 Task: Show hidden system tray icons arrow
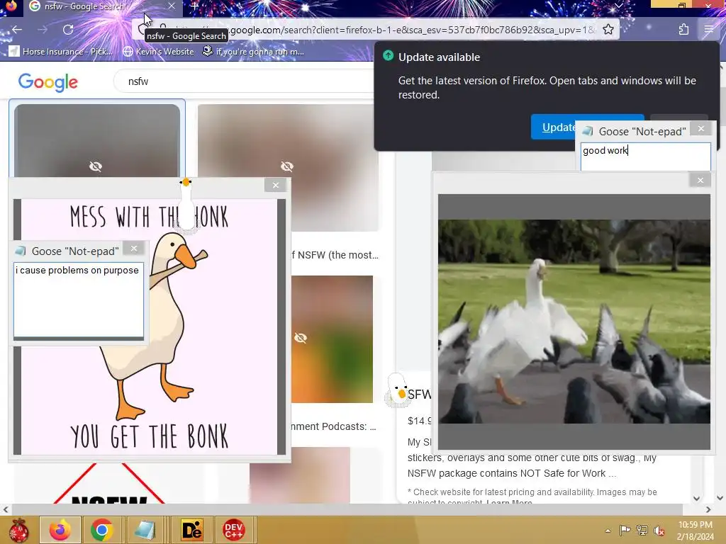(x=608, y=531)
